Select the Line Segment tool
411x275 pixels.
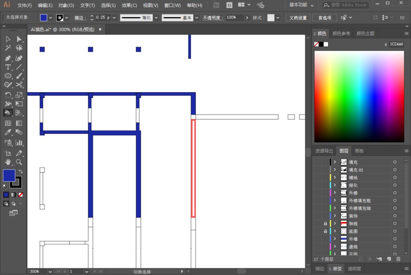(x=19, y=67)
